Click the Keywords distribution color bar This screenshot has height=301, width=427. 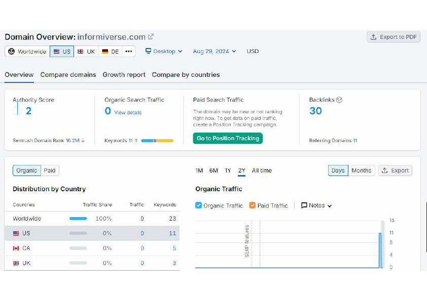[157, 141]
